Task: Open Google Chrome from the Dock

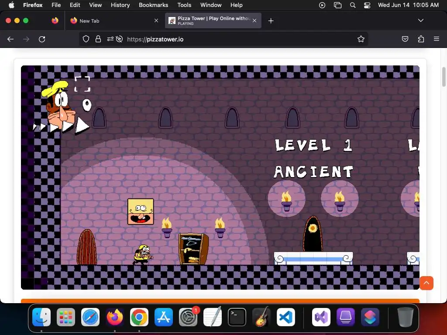Action: coord(139,317)
